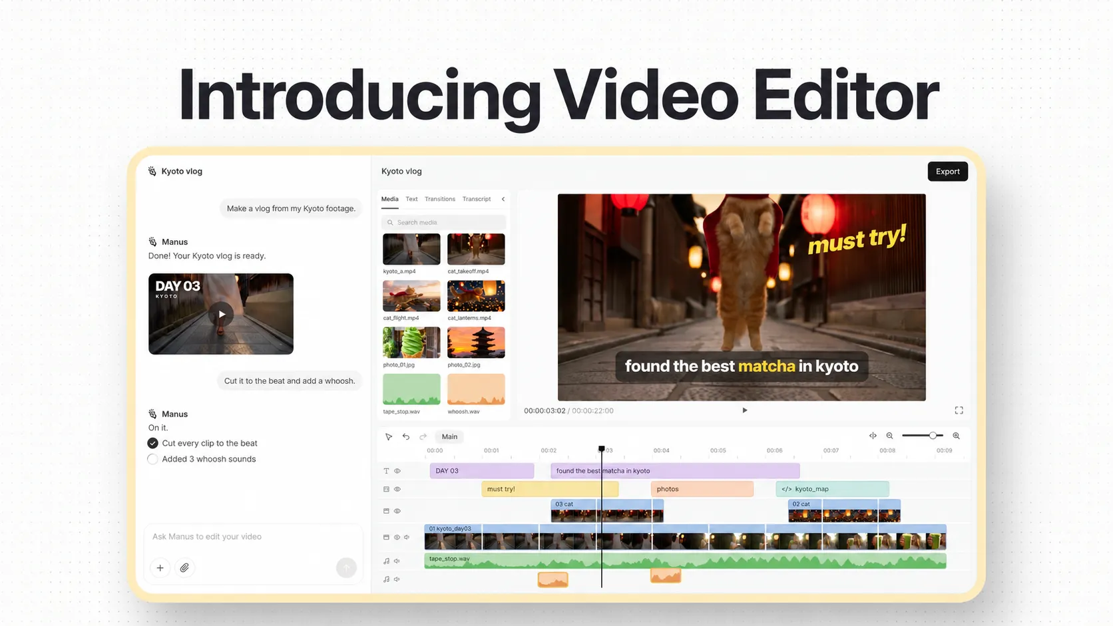Zoom out the timeline

click(x=890, y=436)
